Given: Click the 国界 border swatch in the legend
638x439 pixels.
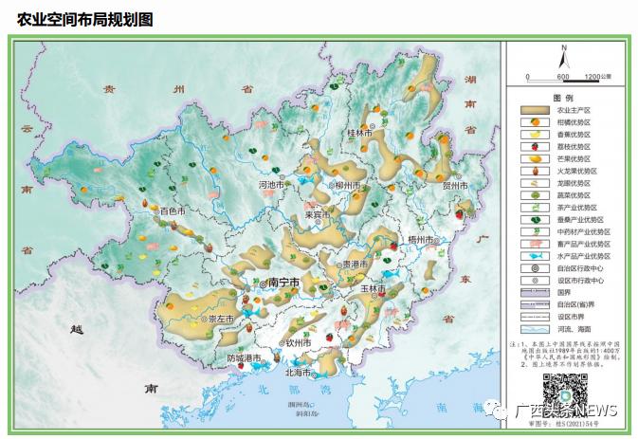Looking at the screenshot, I should pyautogui.click(x=535, y=293).
